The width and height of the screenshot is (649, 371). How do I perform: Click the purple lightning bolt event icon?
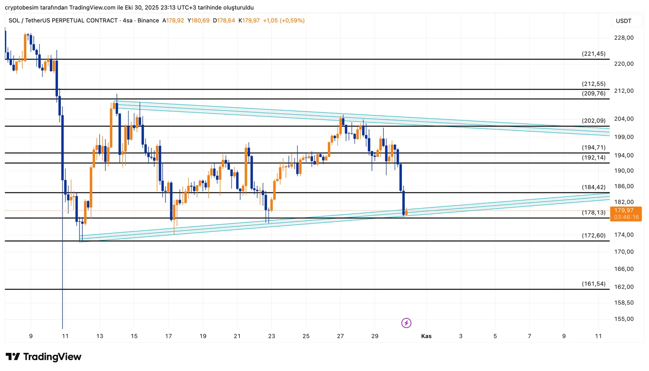(406, 323)
